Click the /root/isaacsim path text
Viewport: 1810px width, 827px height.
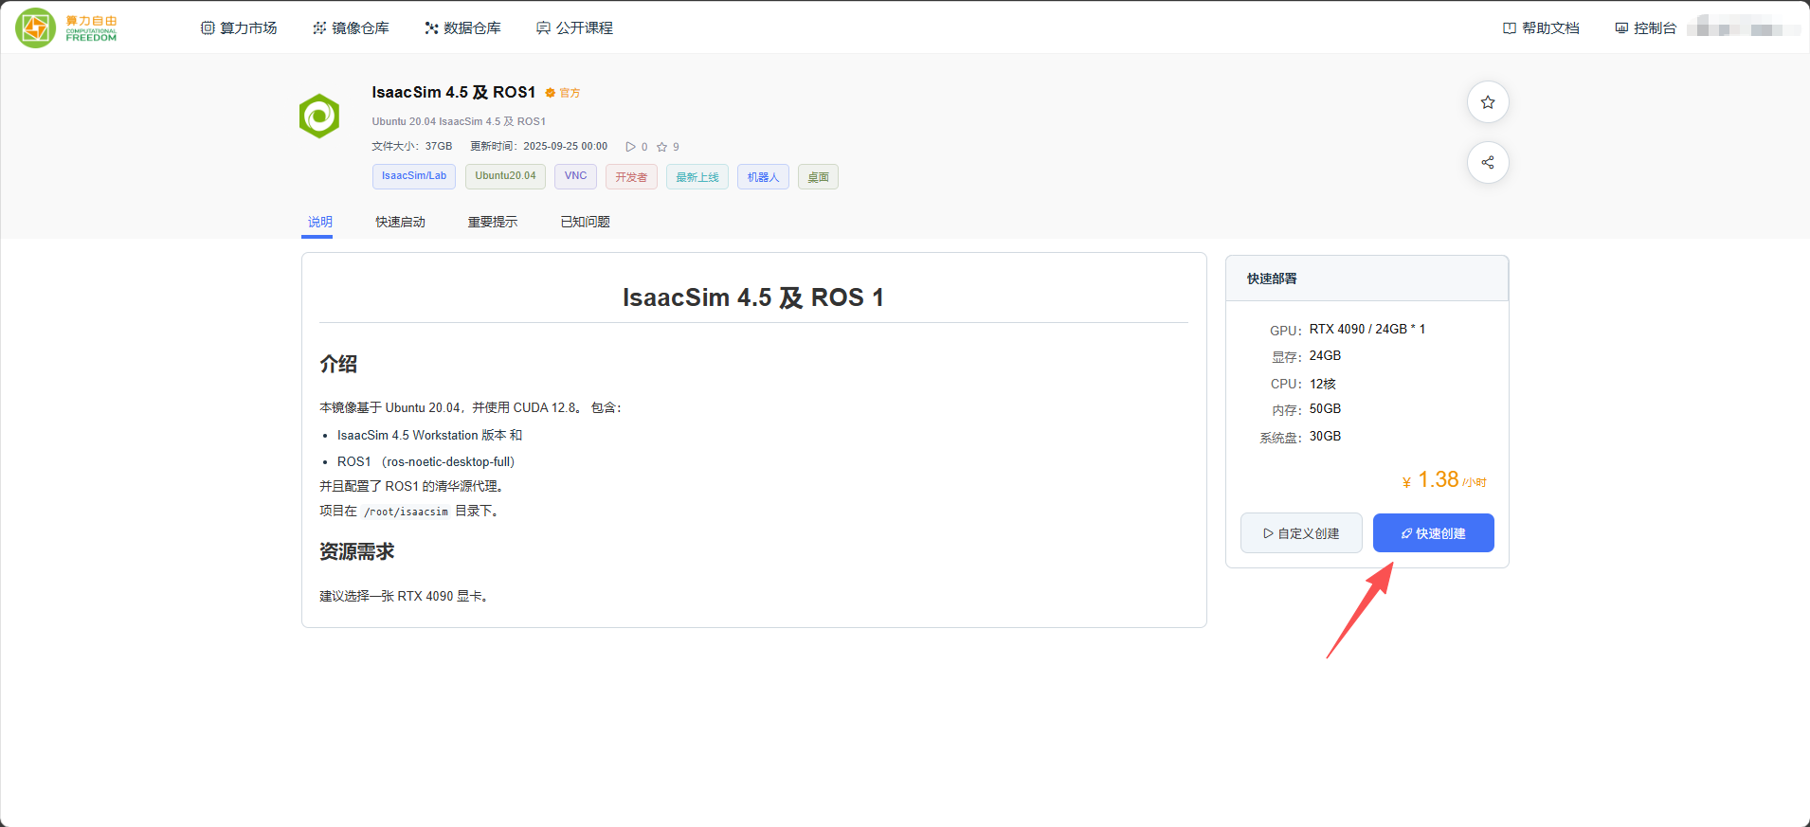[407, 512]
